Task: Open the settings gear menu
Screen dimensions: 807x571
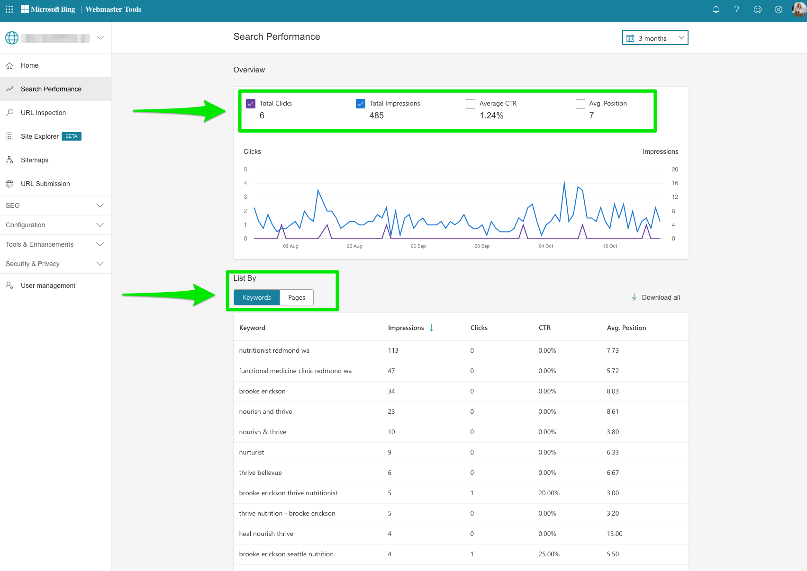Action: tap(778, 9)
